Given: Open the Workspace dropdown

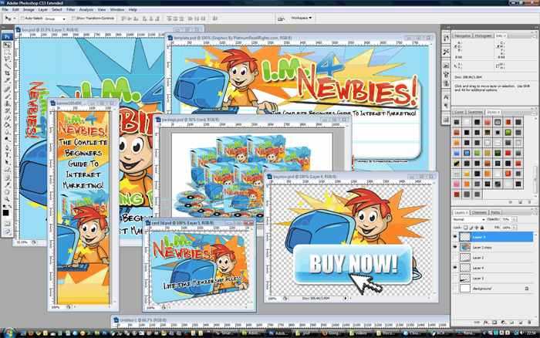Looking at the screenshot, I should pos(302,18).
